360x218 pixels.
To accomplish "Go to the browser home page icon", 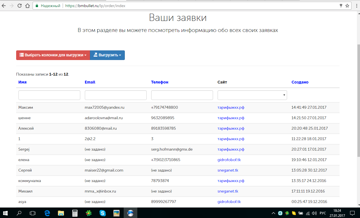I will tap(28, 6).
